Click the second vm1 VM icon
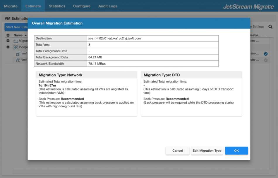The height and width of the screenshot is (178, 278). [x=18, y=60]
